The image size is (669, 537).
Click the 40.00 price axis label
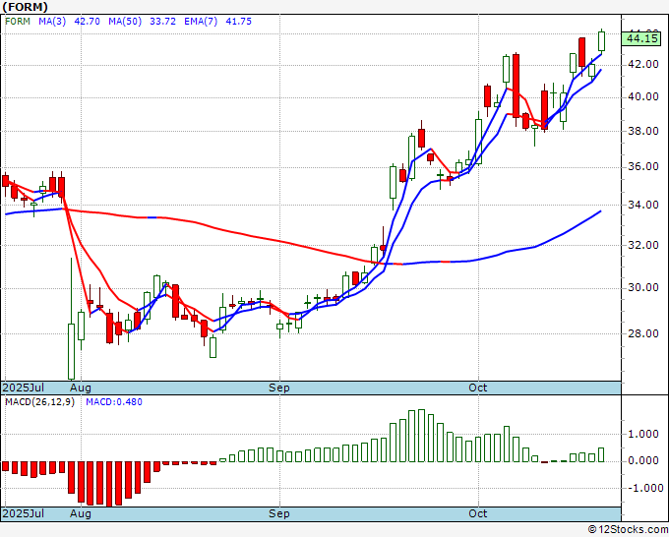[x=643, y=96]
